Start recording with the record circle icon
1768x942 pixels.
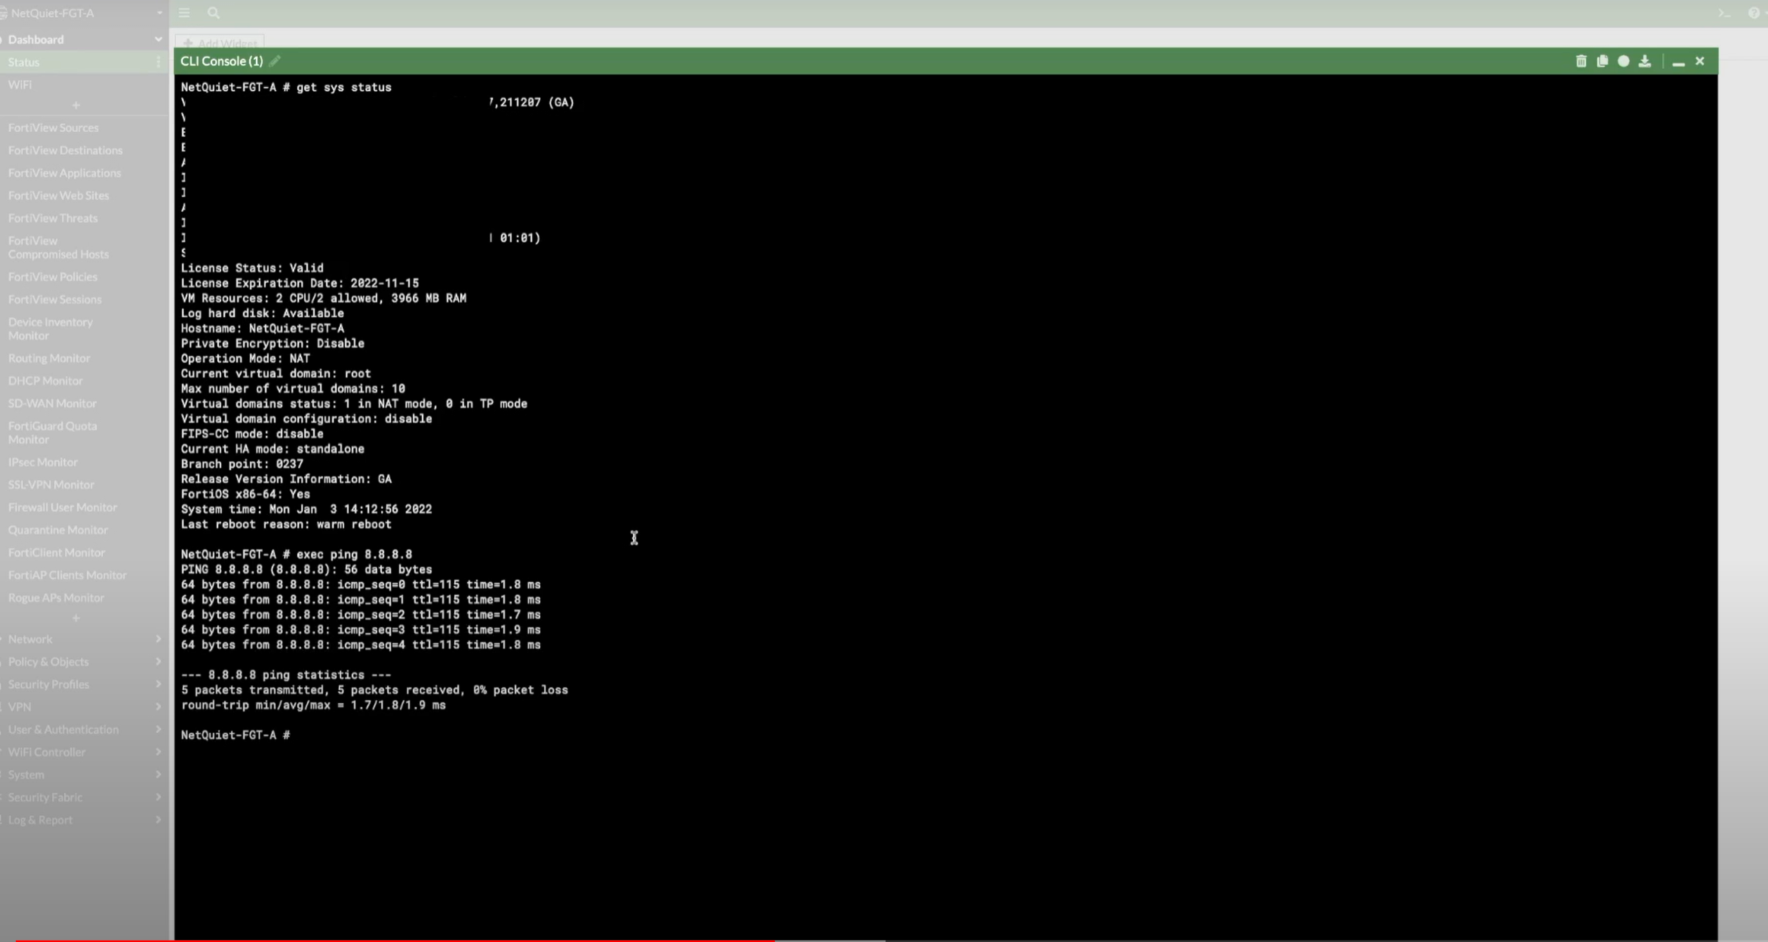pos(1623,61)
